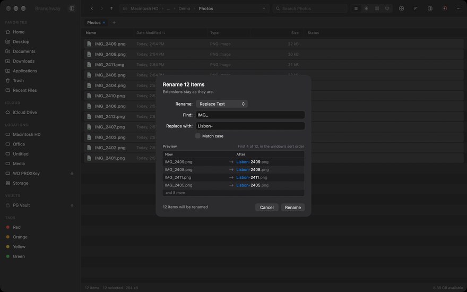Click the Status column header
Viewport: 467px width, 292px height.
pyautogui.click(x=313, y=33)
